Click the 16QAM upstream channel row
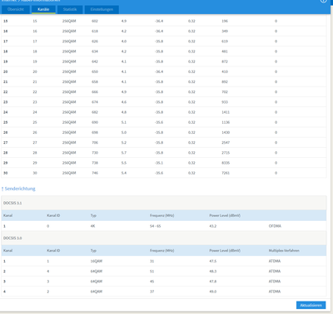The image size is (333, 314). [x=164, y=261]
